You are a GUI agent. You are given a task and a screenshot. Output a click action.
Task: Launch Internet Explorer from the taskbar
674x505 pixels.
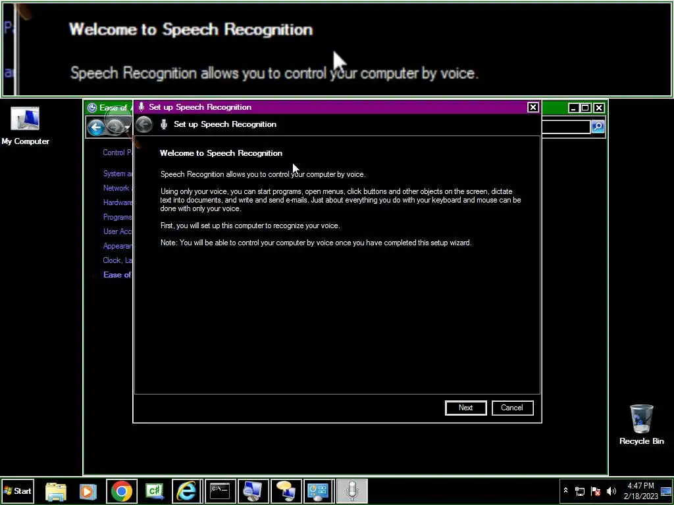click(x=187, y=491)
